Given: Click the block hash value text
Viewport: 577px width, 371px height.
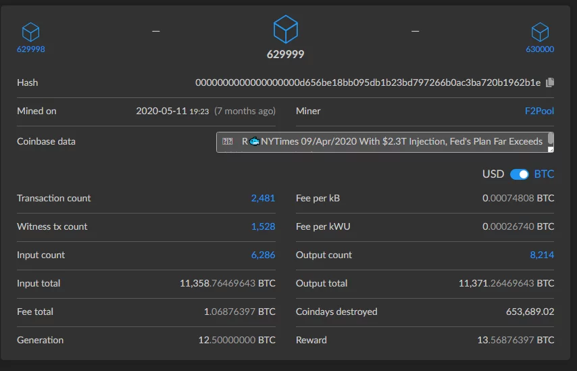Looking at the screenshot, I should [368, 83].
